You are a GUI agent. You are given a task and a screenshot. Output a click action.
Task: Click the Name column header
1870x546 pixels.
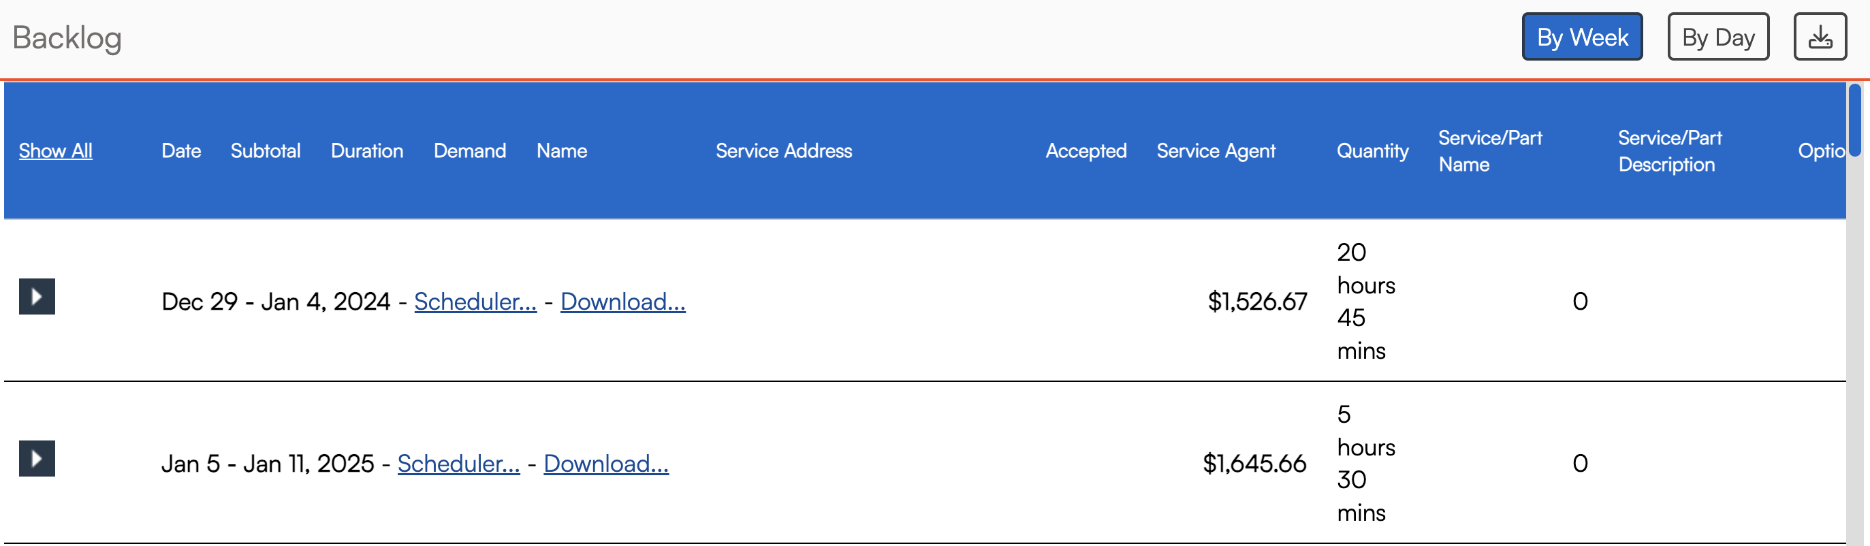[x=561, y=151]
